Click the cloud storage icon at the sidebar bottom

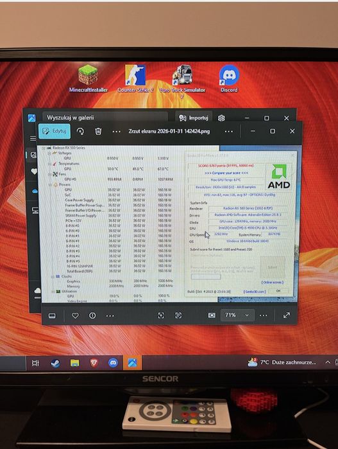(37, 291)
